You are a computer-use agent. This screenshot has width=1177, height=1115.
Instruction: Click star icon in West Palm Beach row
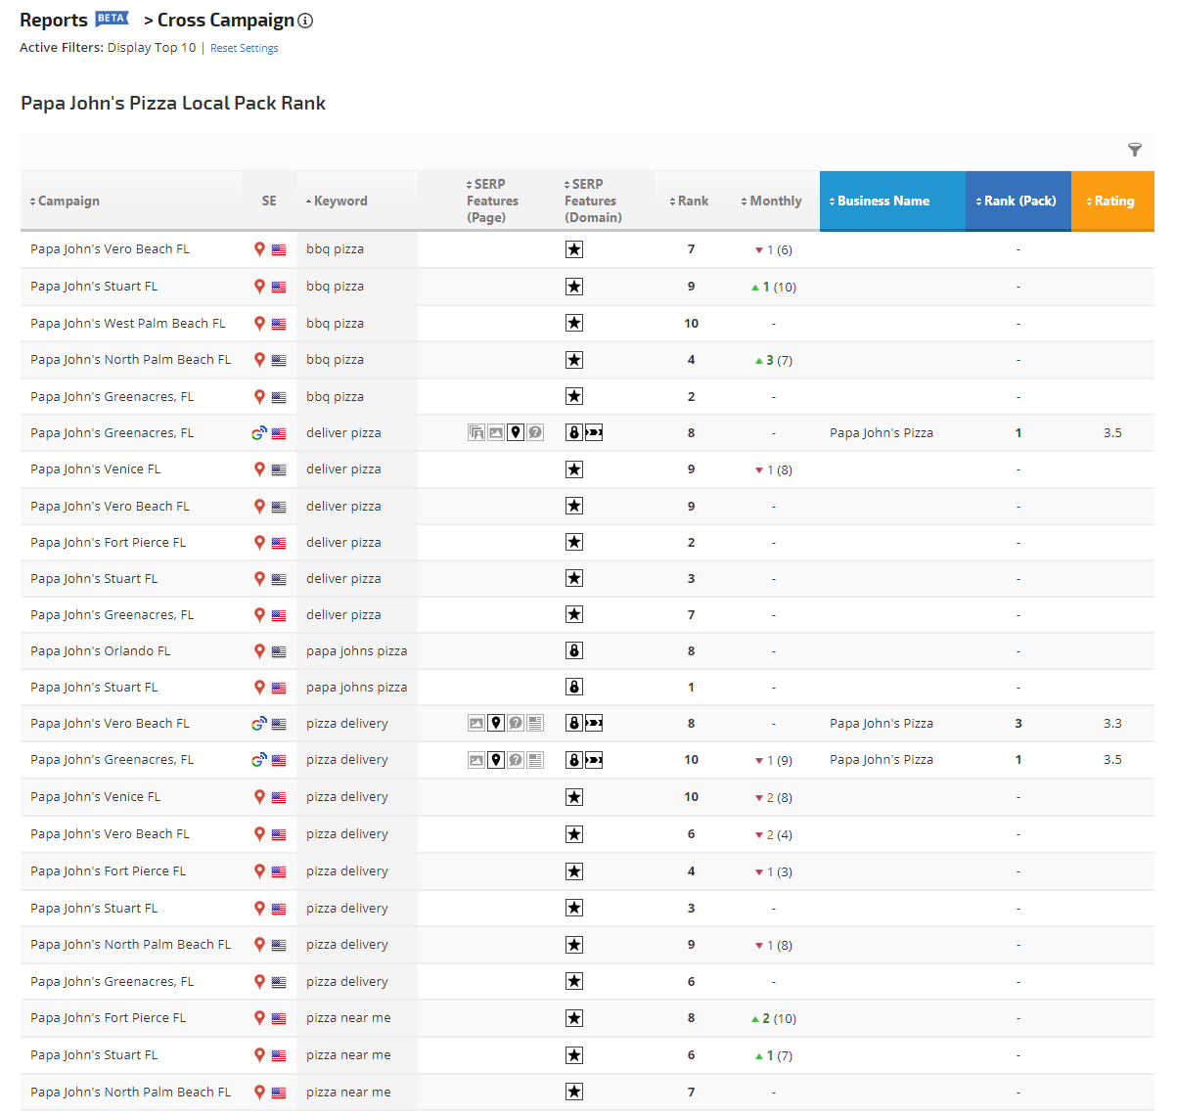(574, 324)
